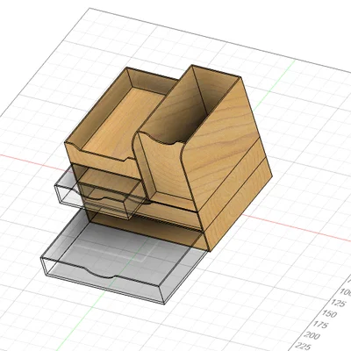The width and height of the screenshot is (351, 351).
Task: Click the grid label 175
Action: tap(321, 325)
